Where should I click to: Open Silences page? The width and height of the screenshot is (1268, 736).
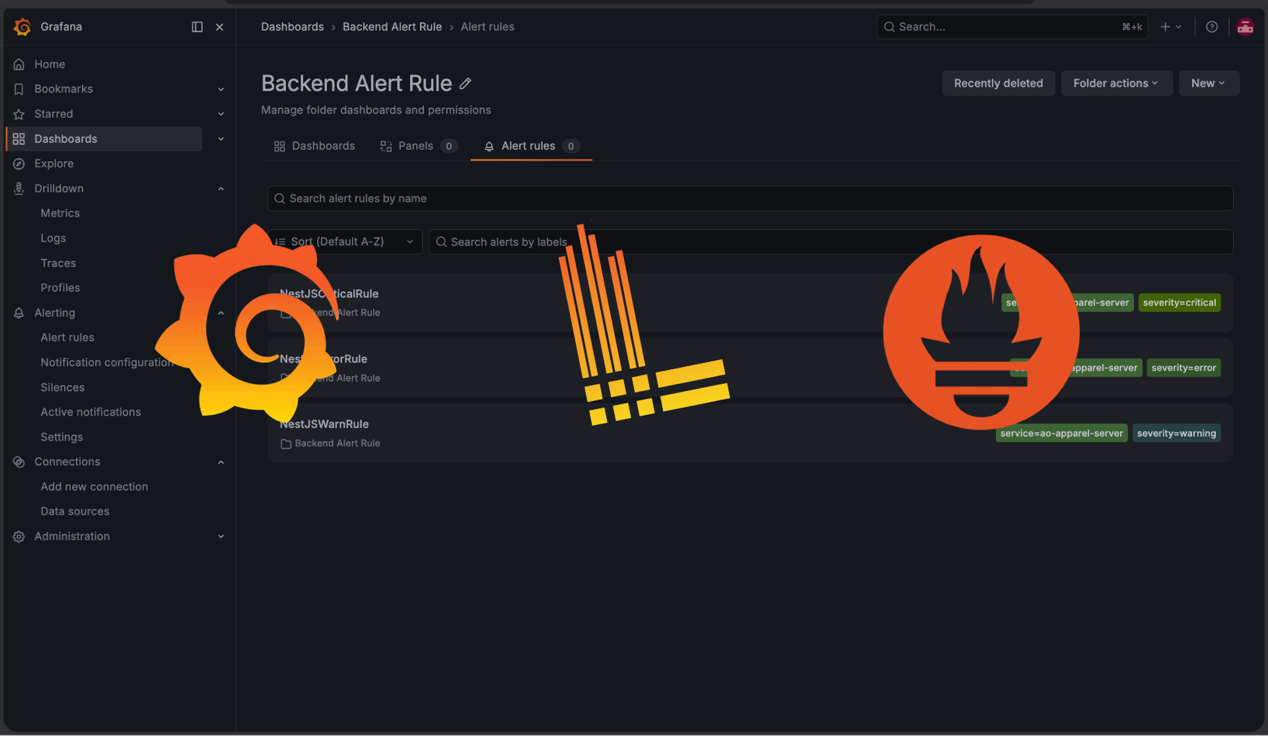pos(62,387)
